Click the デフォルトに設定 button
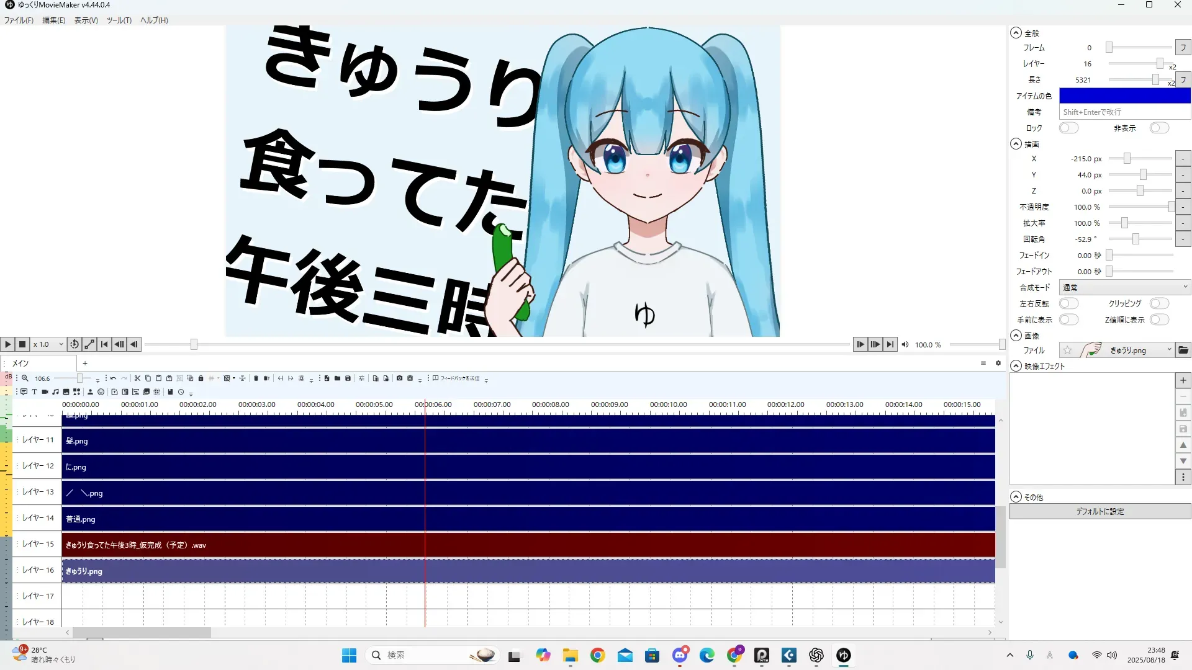Screen dimensions: 1192x670 (x=1099, y=512)
